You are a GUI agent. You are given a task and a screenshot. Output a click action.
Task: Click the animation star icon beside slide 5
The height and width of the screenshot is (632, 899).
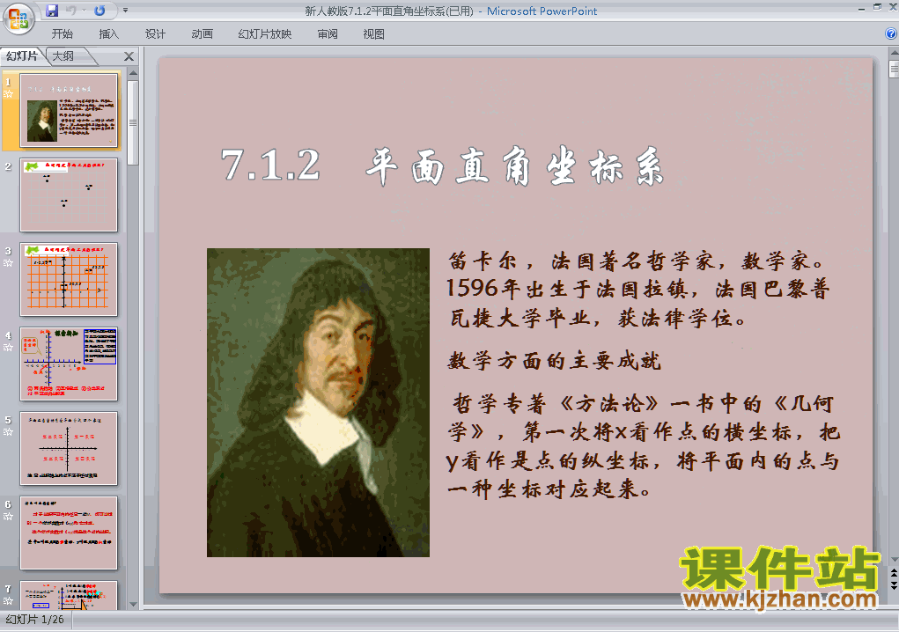8,432
